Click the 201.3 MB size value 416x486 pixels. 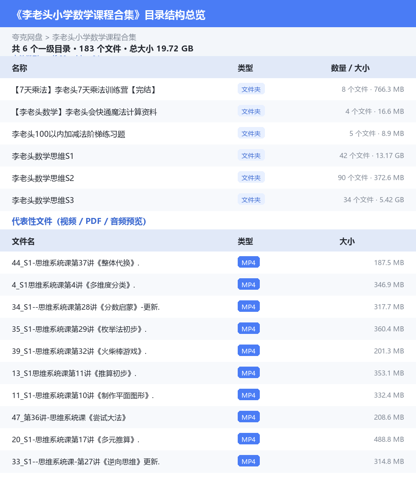point(389,351)
